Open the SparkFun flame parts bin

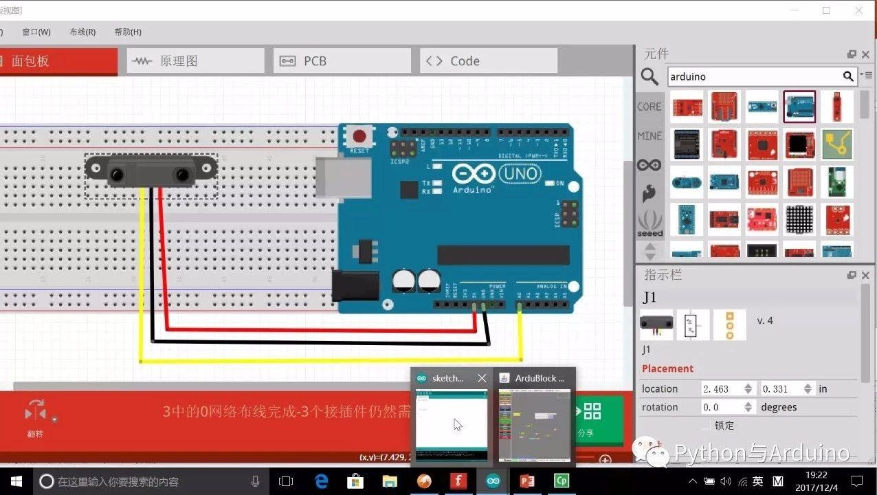pos(650,194)
